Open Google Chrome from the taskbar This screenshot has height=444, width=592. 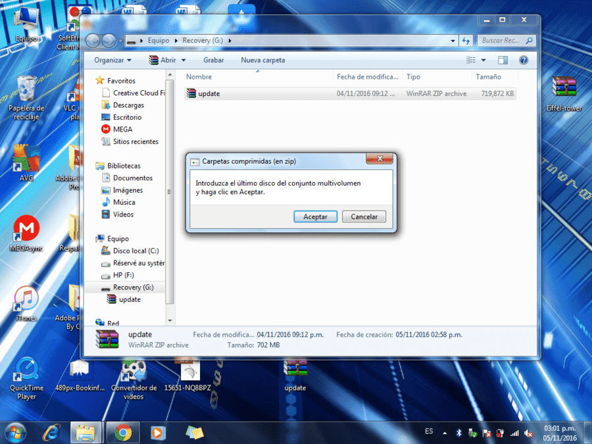click(123, 433)
